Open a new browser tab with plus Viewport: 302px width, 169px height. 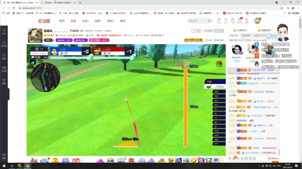[80, 3]
